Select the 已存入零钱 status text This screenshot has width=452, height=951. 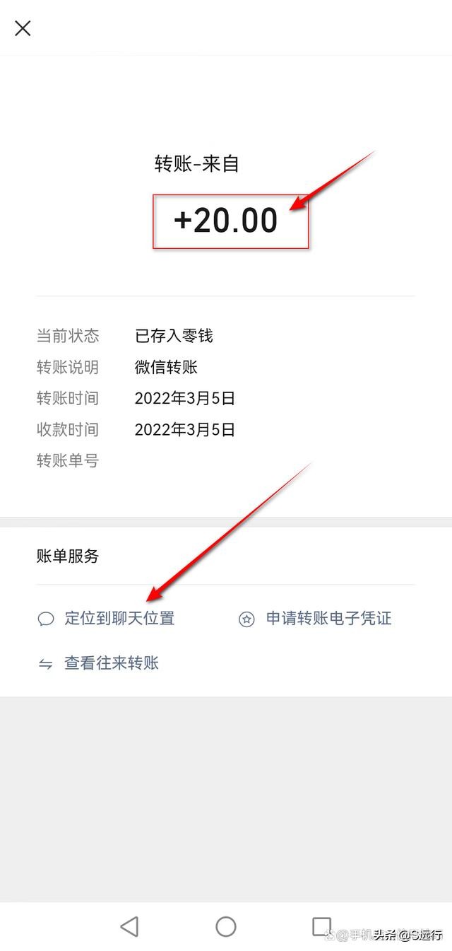coord(174,336)
